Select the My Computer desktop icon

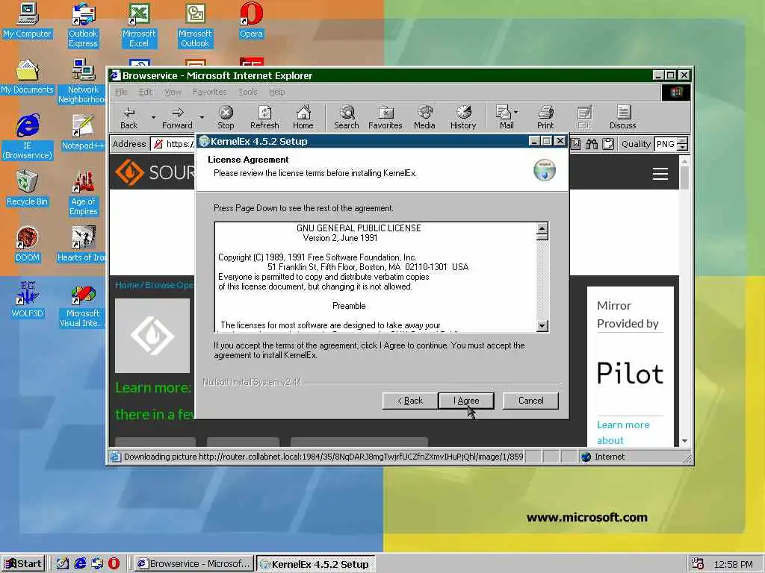click(x=27, y=21)
